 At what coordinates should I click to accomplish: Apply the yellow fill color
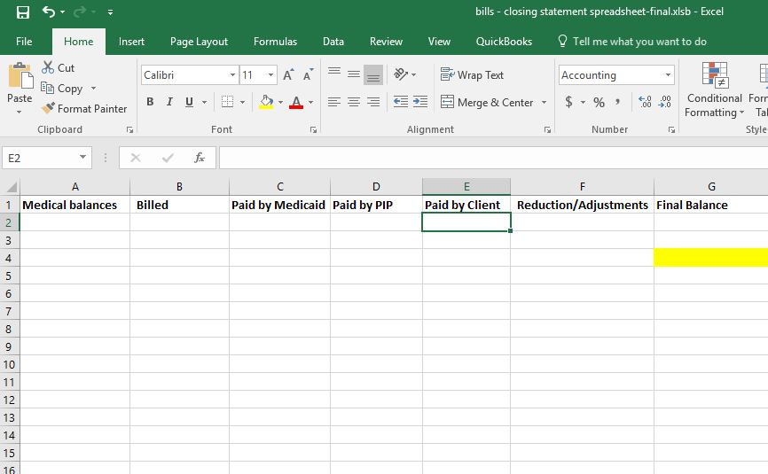click(x=266, y=102)
